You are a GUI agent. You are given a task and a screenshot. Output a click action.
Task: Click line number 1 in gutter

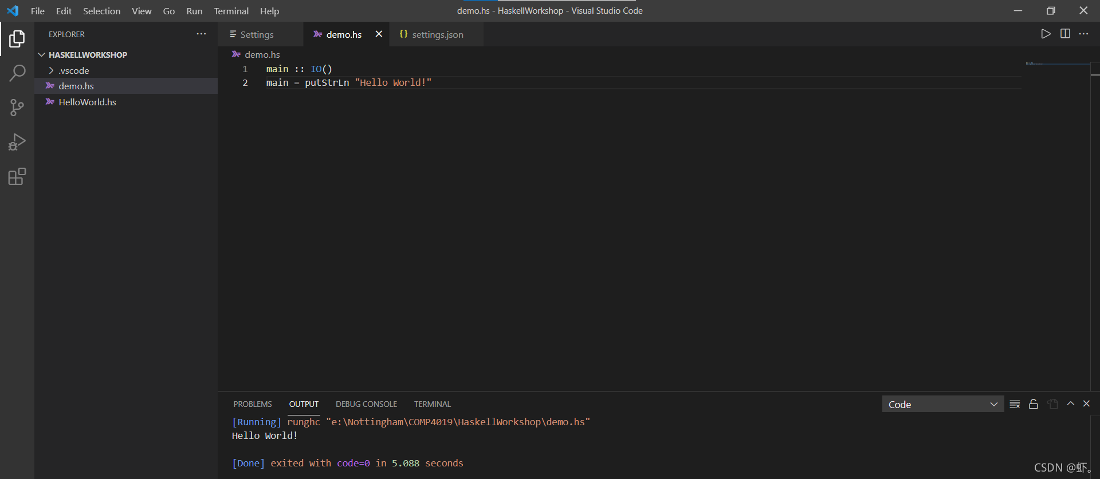(245, 69)
